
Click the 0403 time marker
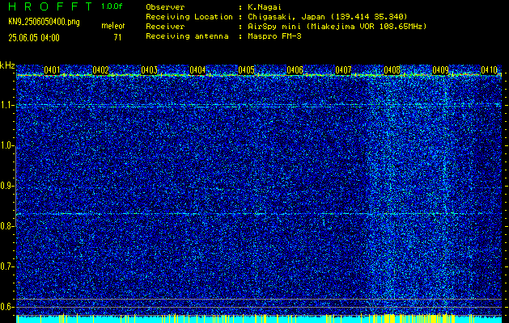[x=150, y=70]
